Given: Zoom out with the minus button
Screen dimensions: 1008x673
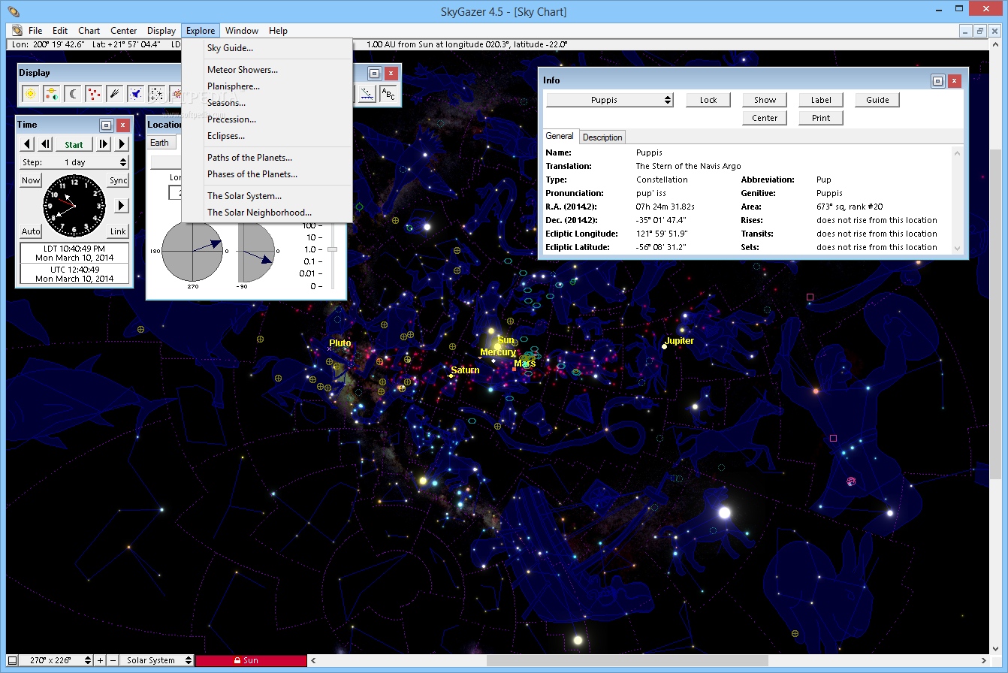Looking at the screenshot, I should coord(113,660).
